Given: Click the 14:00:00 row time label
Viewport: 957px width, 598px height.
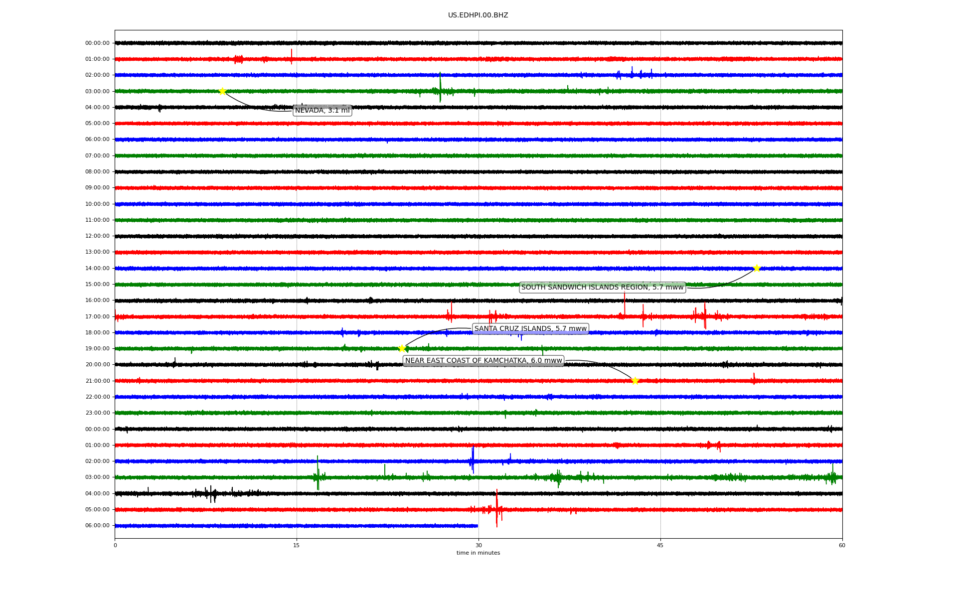Looking at the screenshot, I should point(97,269).
